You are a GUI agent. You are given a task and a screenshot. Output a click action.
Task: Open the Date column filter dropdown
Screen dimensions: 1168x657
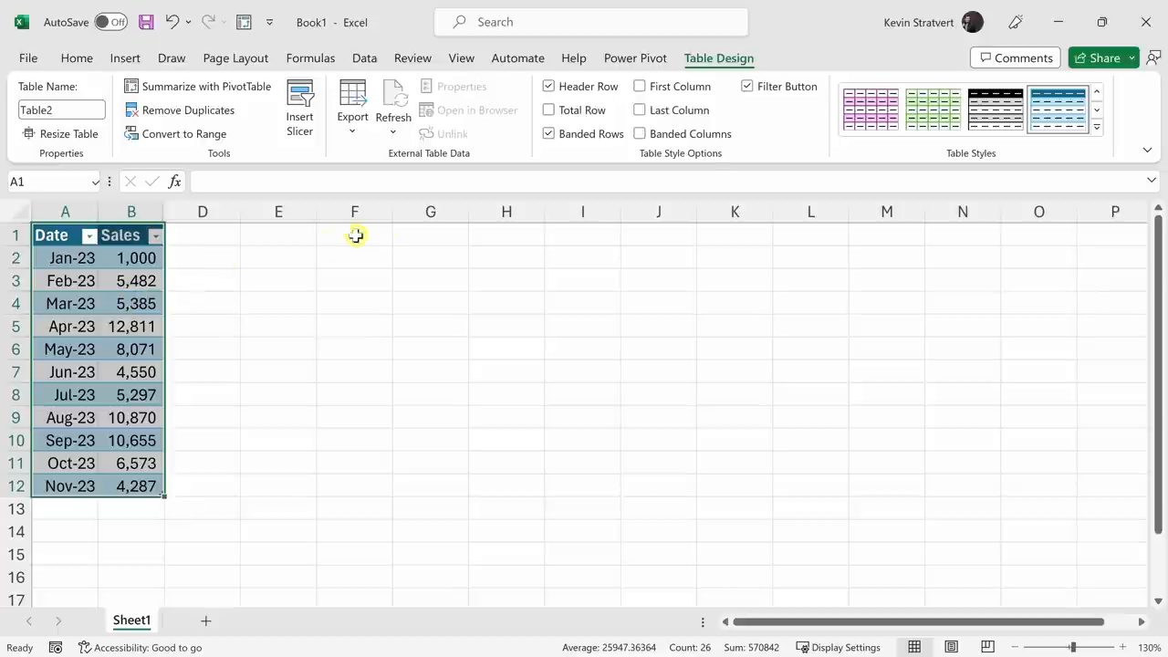click(x=89, y=235)
